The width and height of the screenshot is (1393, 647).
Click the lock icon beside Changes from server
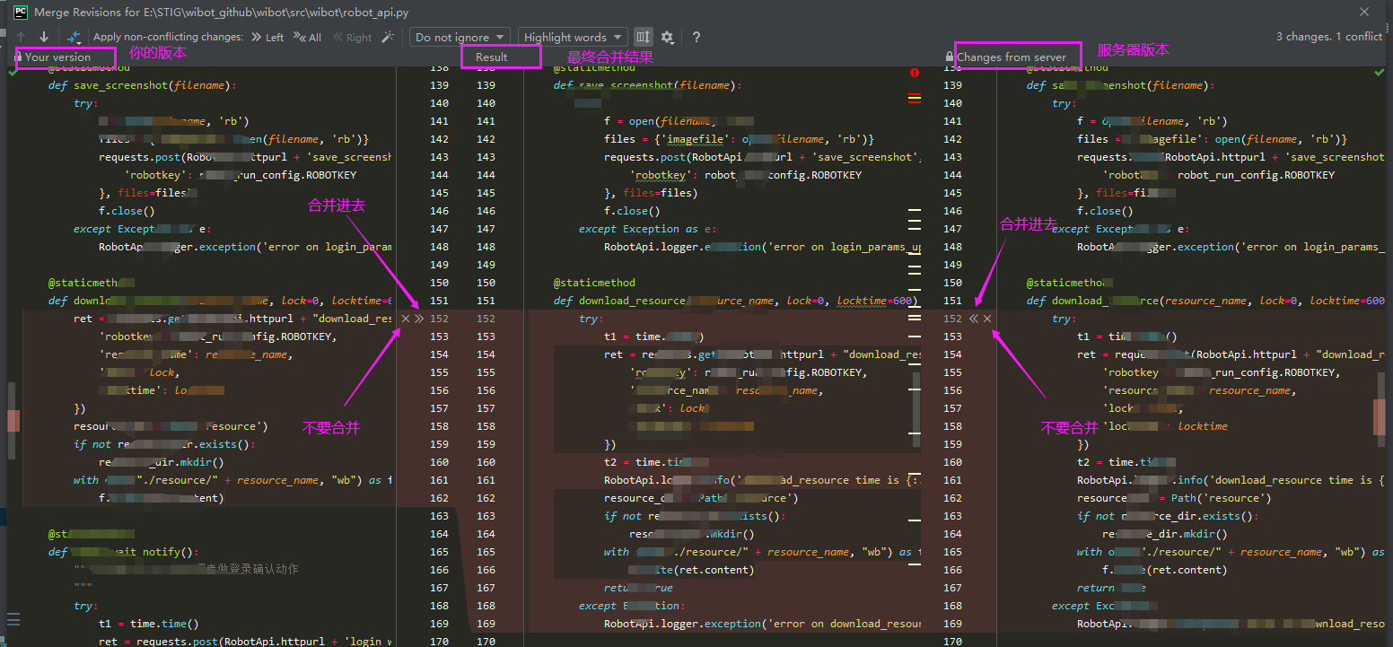(950, 57)
